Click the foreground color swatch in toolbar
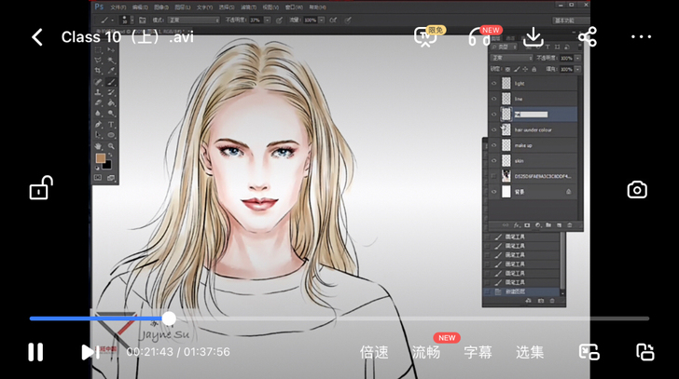The height and width of the screenshot is (379, 679). click(x=101, y=158)
